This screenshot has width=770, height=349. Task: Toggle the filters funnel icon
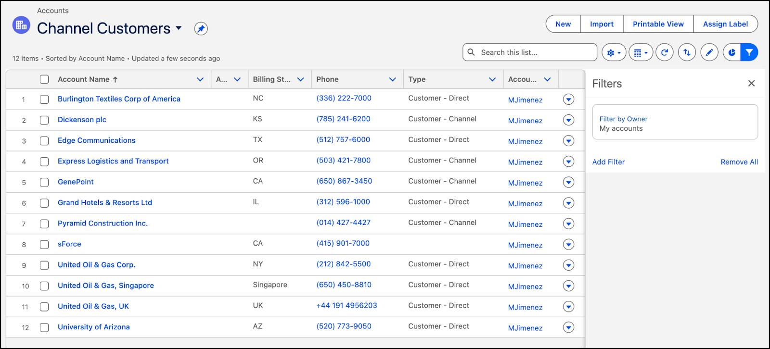[x=749, y=52]
